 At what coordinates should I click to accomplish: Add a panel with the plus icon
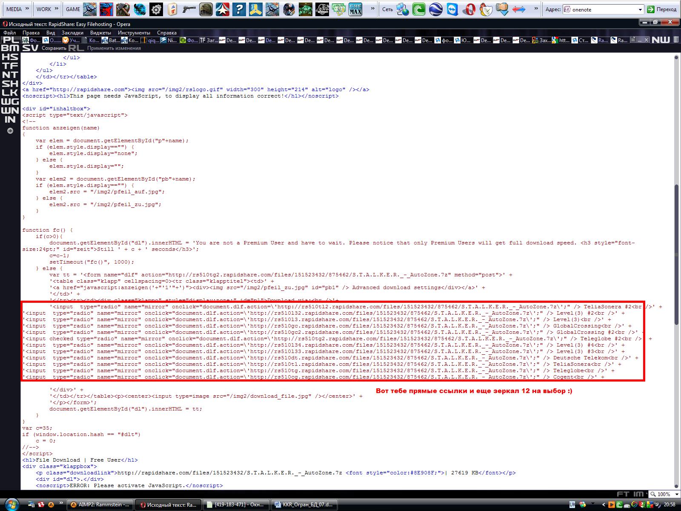click(x=10, y=131)
